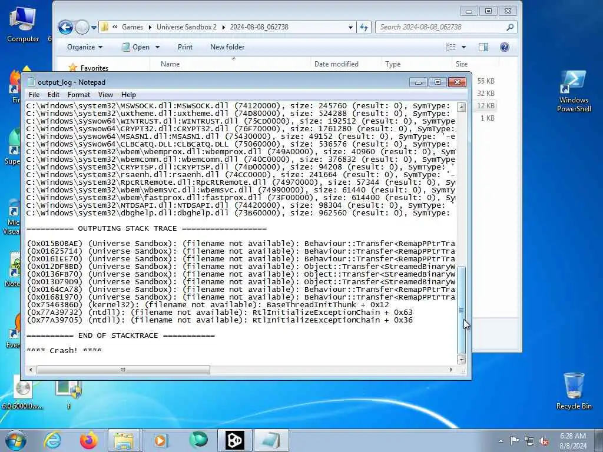603x452 pixels.
Task: Expand address bar history dropdown
Action: pyautogui.click(x=350, y=27)
